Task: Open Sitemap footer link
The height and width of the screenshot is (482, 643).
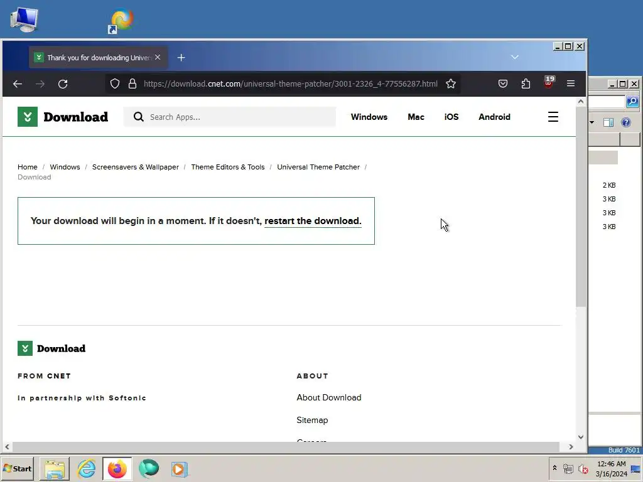Action: coord(312,420)
